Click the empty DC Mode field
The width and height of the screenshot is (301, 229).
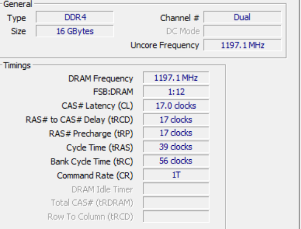pos(243,31)
